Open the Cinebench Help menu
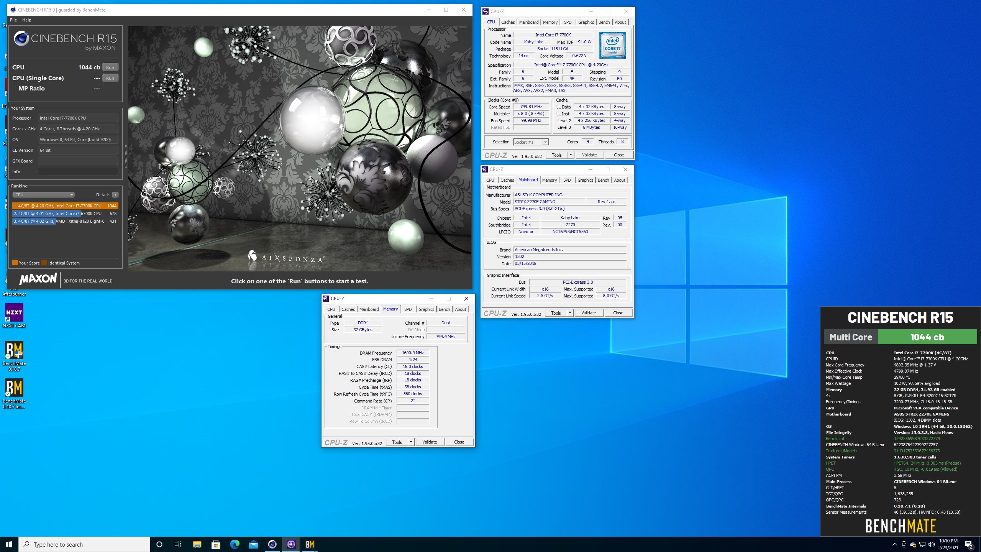Image resolution: width=981 pixels, height=552 pixels. [27, 20]
